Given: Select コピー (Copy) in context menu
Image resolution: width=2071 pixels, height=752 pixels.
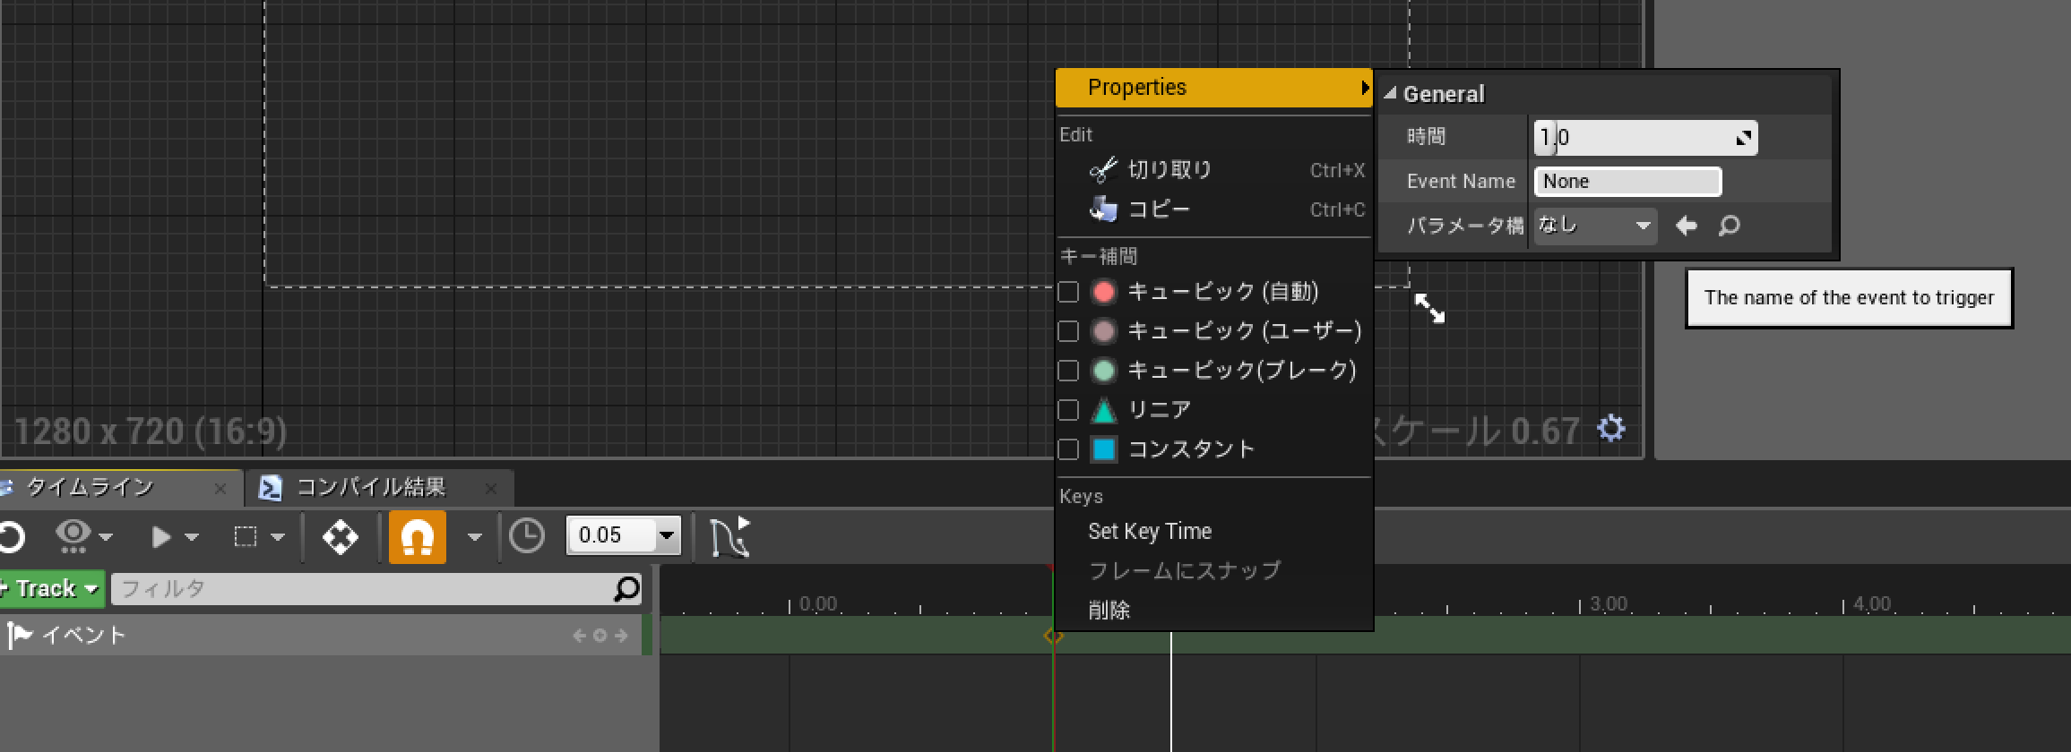Looking at the screenshot, I should click(x=1213, y=209).
